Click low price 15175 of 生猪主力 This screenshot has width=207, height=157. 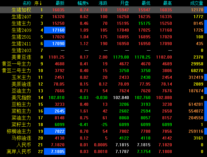coord(144,23)
